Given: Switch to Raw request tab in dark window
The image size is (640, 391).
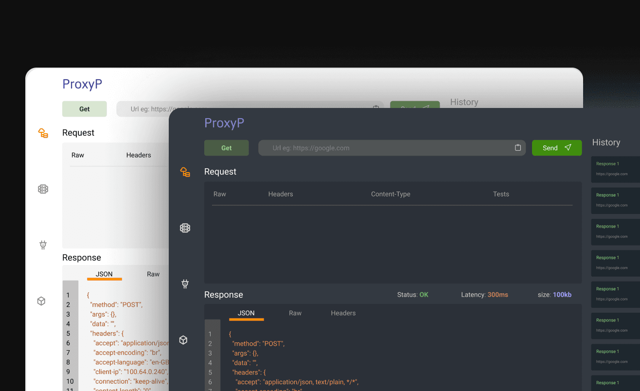Looking at the screenshot, I should (x=220, y=194).
